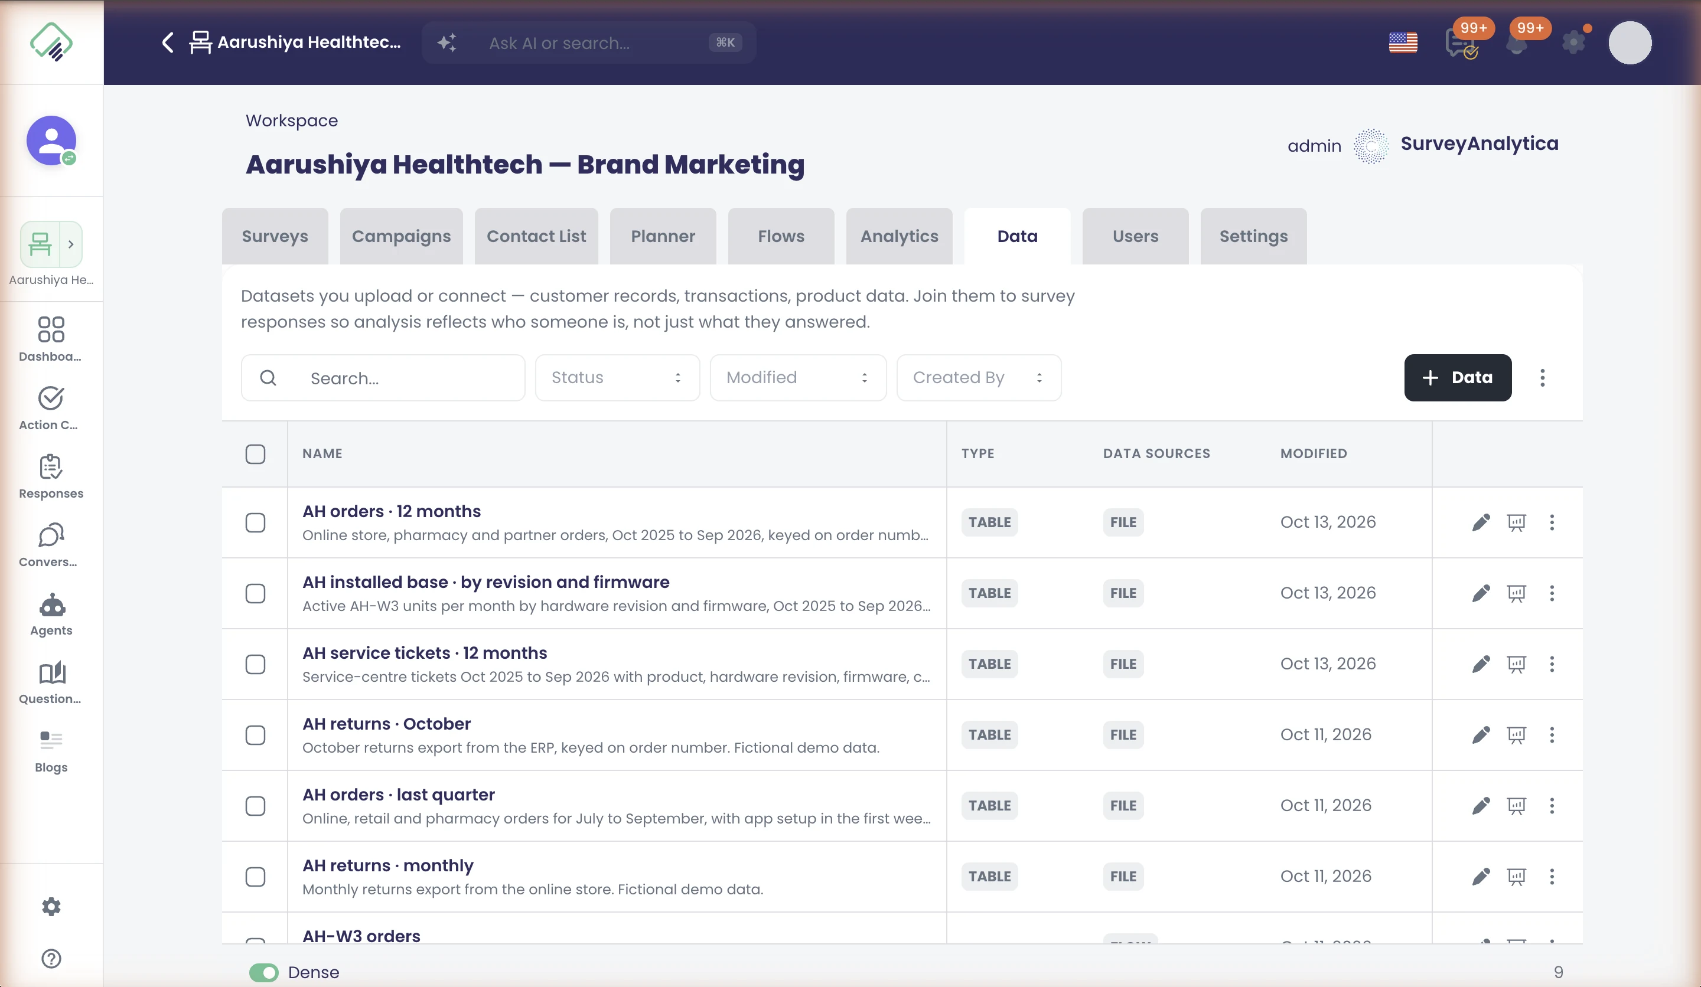
Task: Click the Ask AI or search box
Action: point(589,43)
